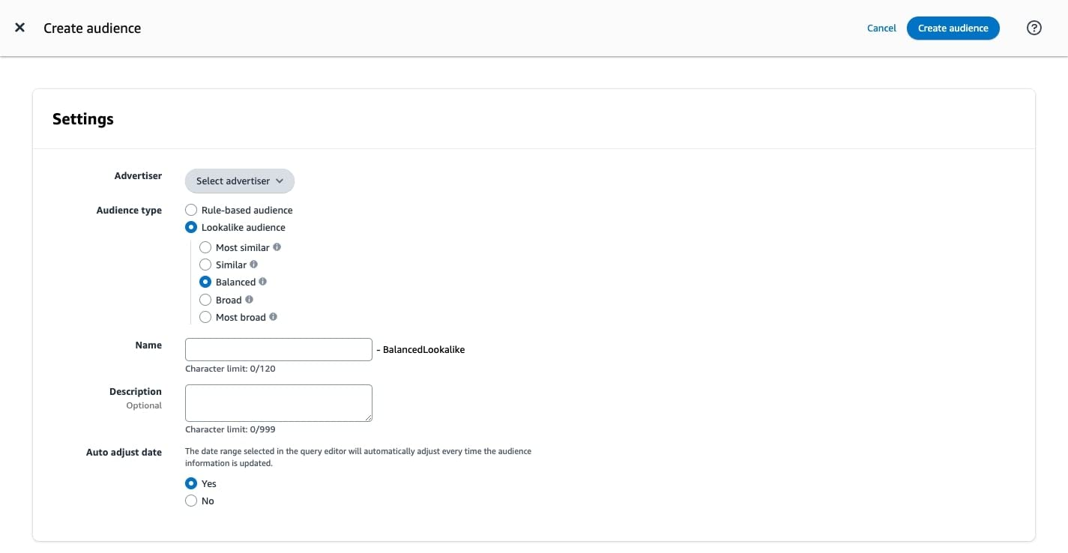Set Auto adjust date to Yes
1068x553 pixels.
click(191, 483)
